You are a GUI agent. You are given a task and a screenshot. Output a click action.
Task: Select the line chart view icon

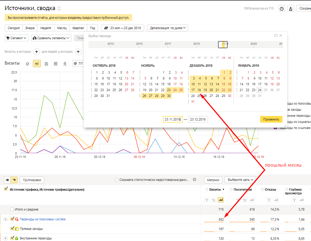pos(37,64)
